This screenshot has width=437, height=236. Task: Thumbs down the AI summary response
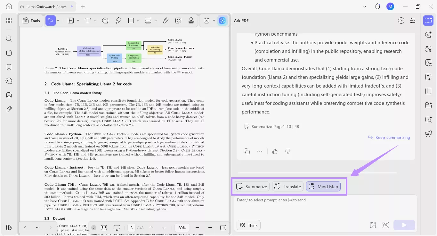287,151
